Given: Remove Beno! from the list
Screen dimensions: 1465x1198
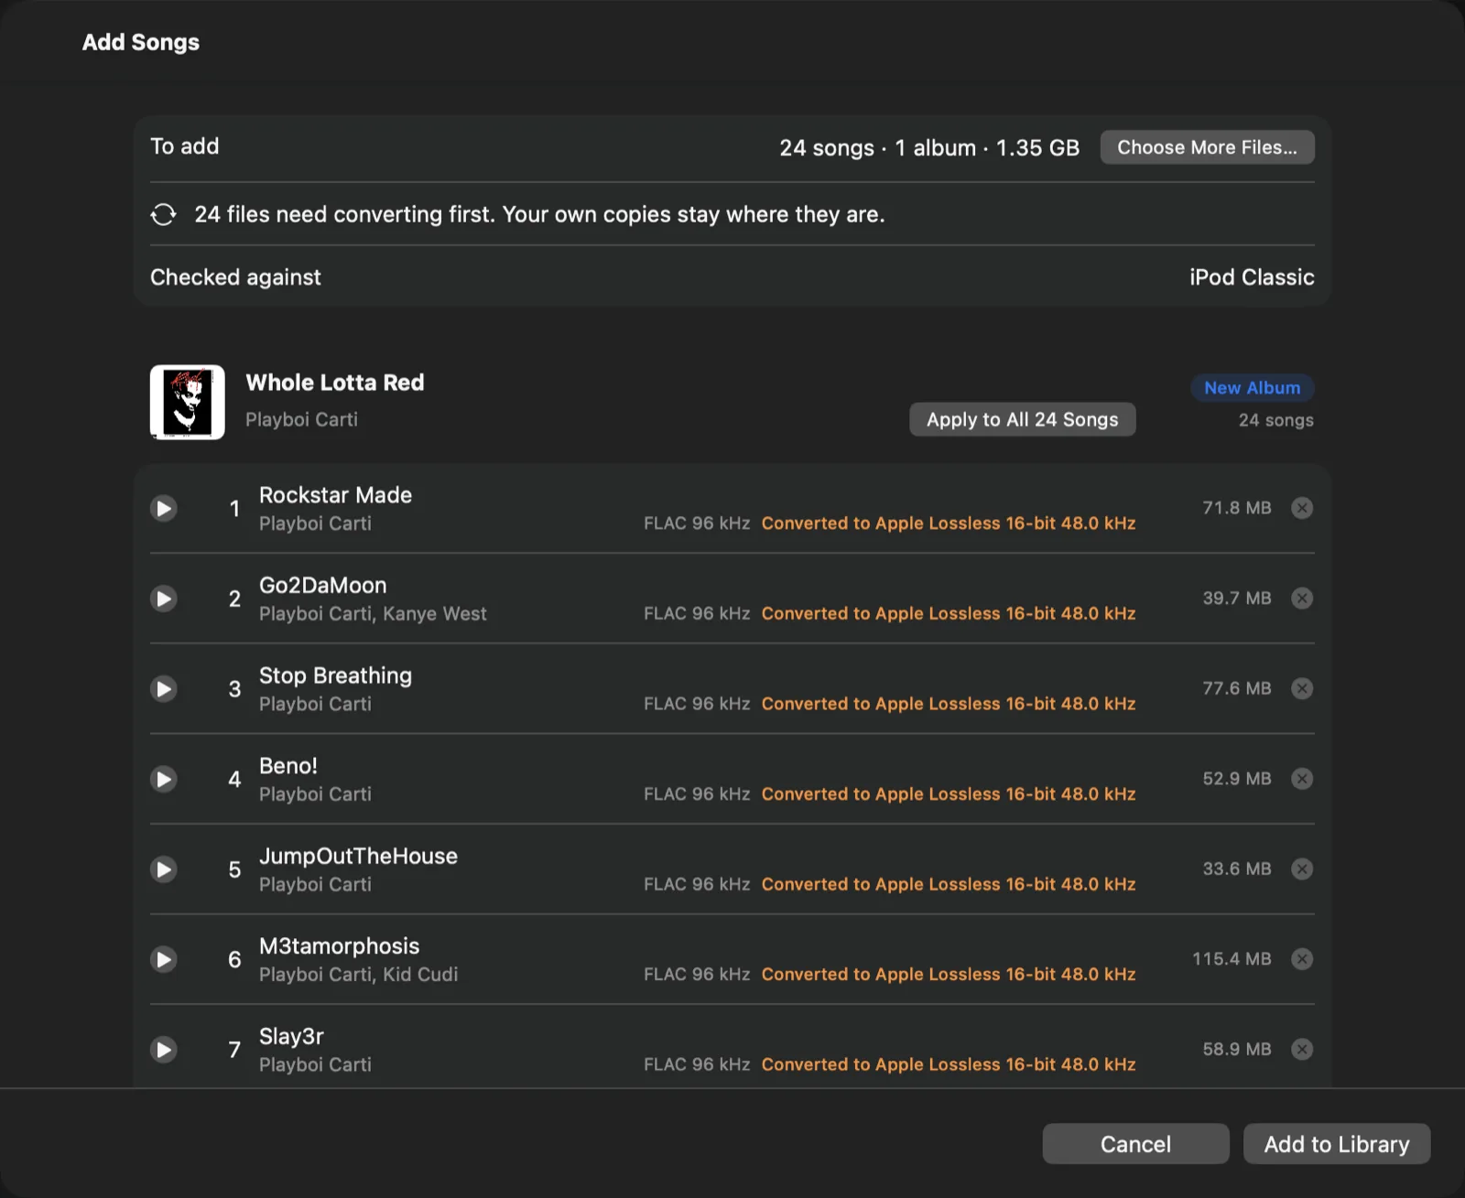Looking at the screenshot, I should [1302, 779].
